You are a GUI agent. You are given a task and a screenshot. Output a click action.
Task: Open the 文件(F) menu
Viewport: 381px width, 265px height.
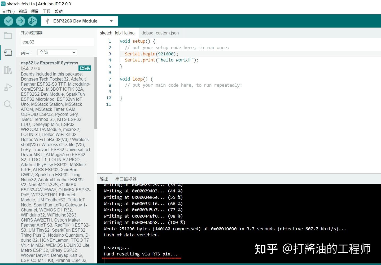pyautogui.click(x=8, y=11)
